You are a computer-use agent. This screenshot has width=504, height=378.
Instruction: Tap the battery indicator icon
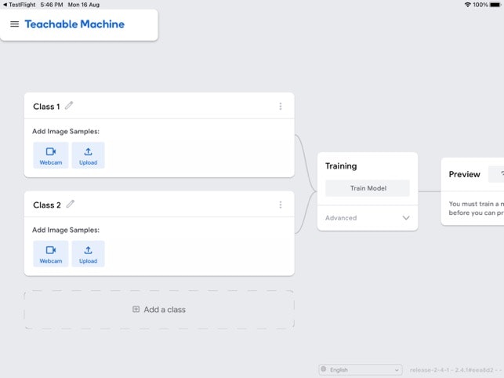[495, 5]
